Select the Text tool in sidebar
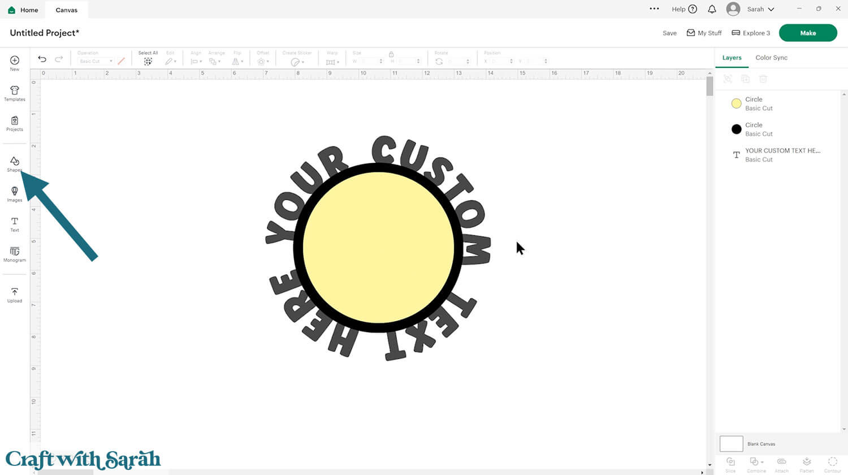848x475 pixels. pyautogui.click(x=15, y=224)
